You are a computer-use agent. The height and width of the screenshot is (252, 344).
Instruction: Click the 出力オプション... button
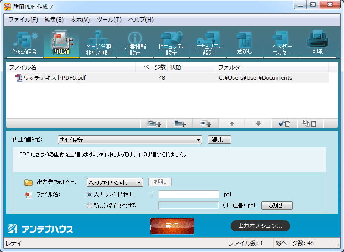pyautogui.click(x=260, y=226)
